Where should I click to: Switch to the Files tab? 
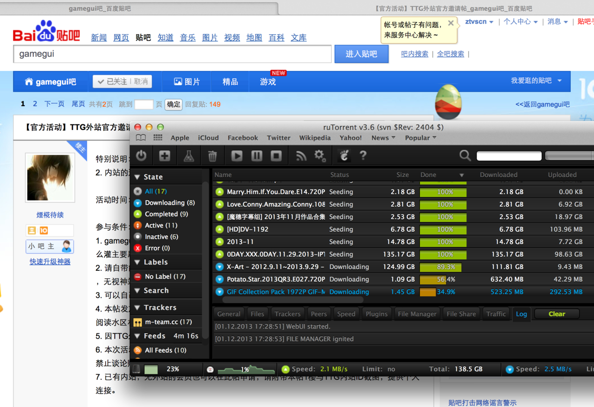[257, 314]
